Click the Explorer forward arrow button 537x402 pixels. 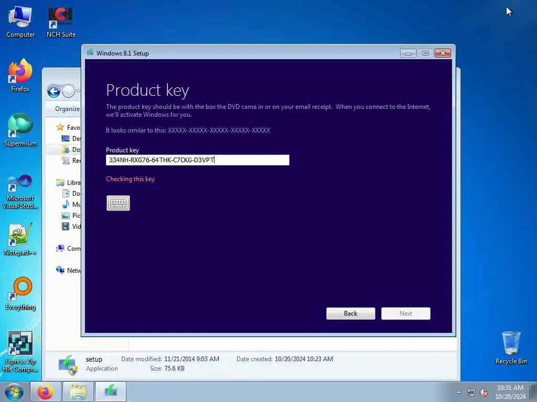pos(69,91)
